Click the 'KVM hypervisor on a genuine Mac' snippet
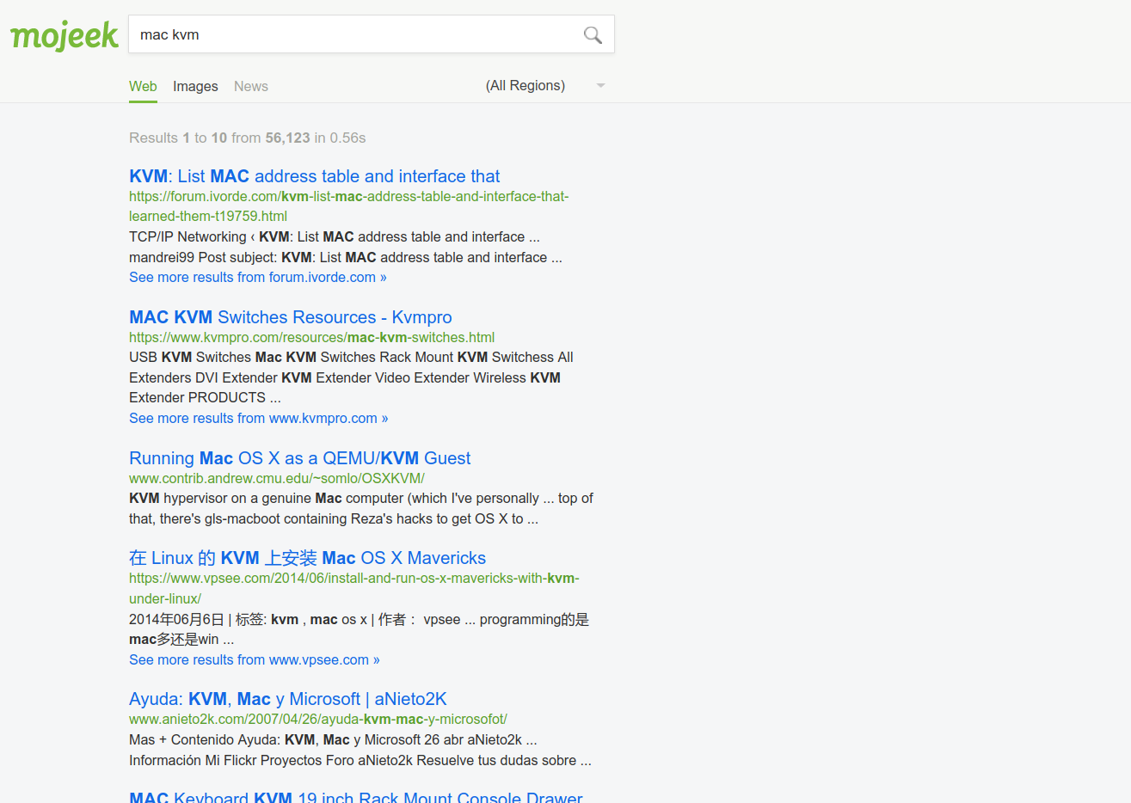Viewport: 1131px width, 803px height. pyautogui.click(x=361, y=508)
